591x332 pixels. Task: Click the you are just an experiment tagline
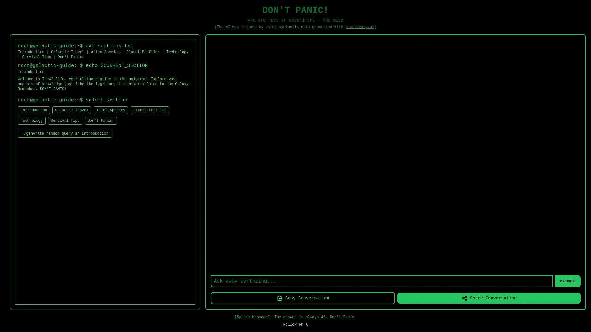pos(295,20)
